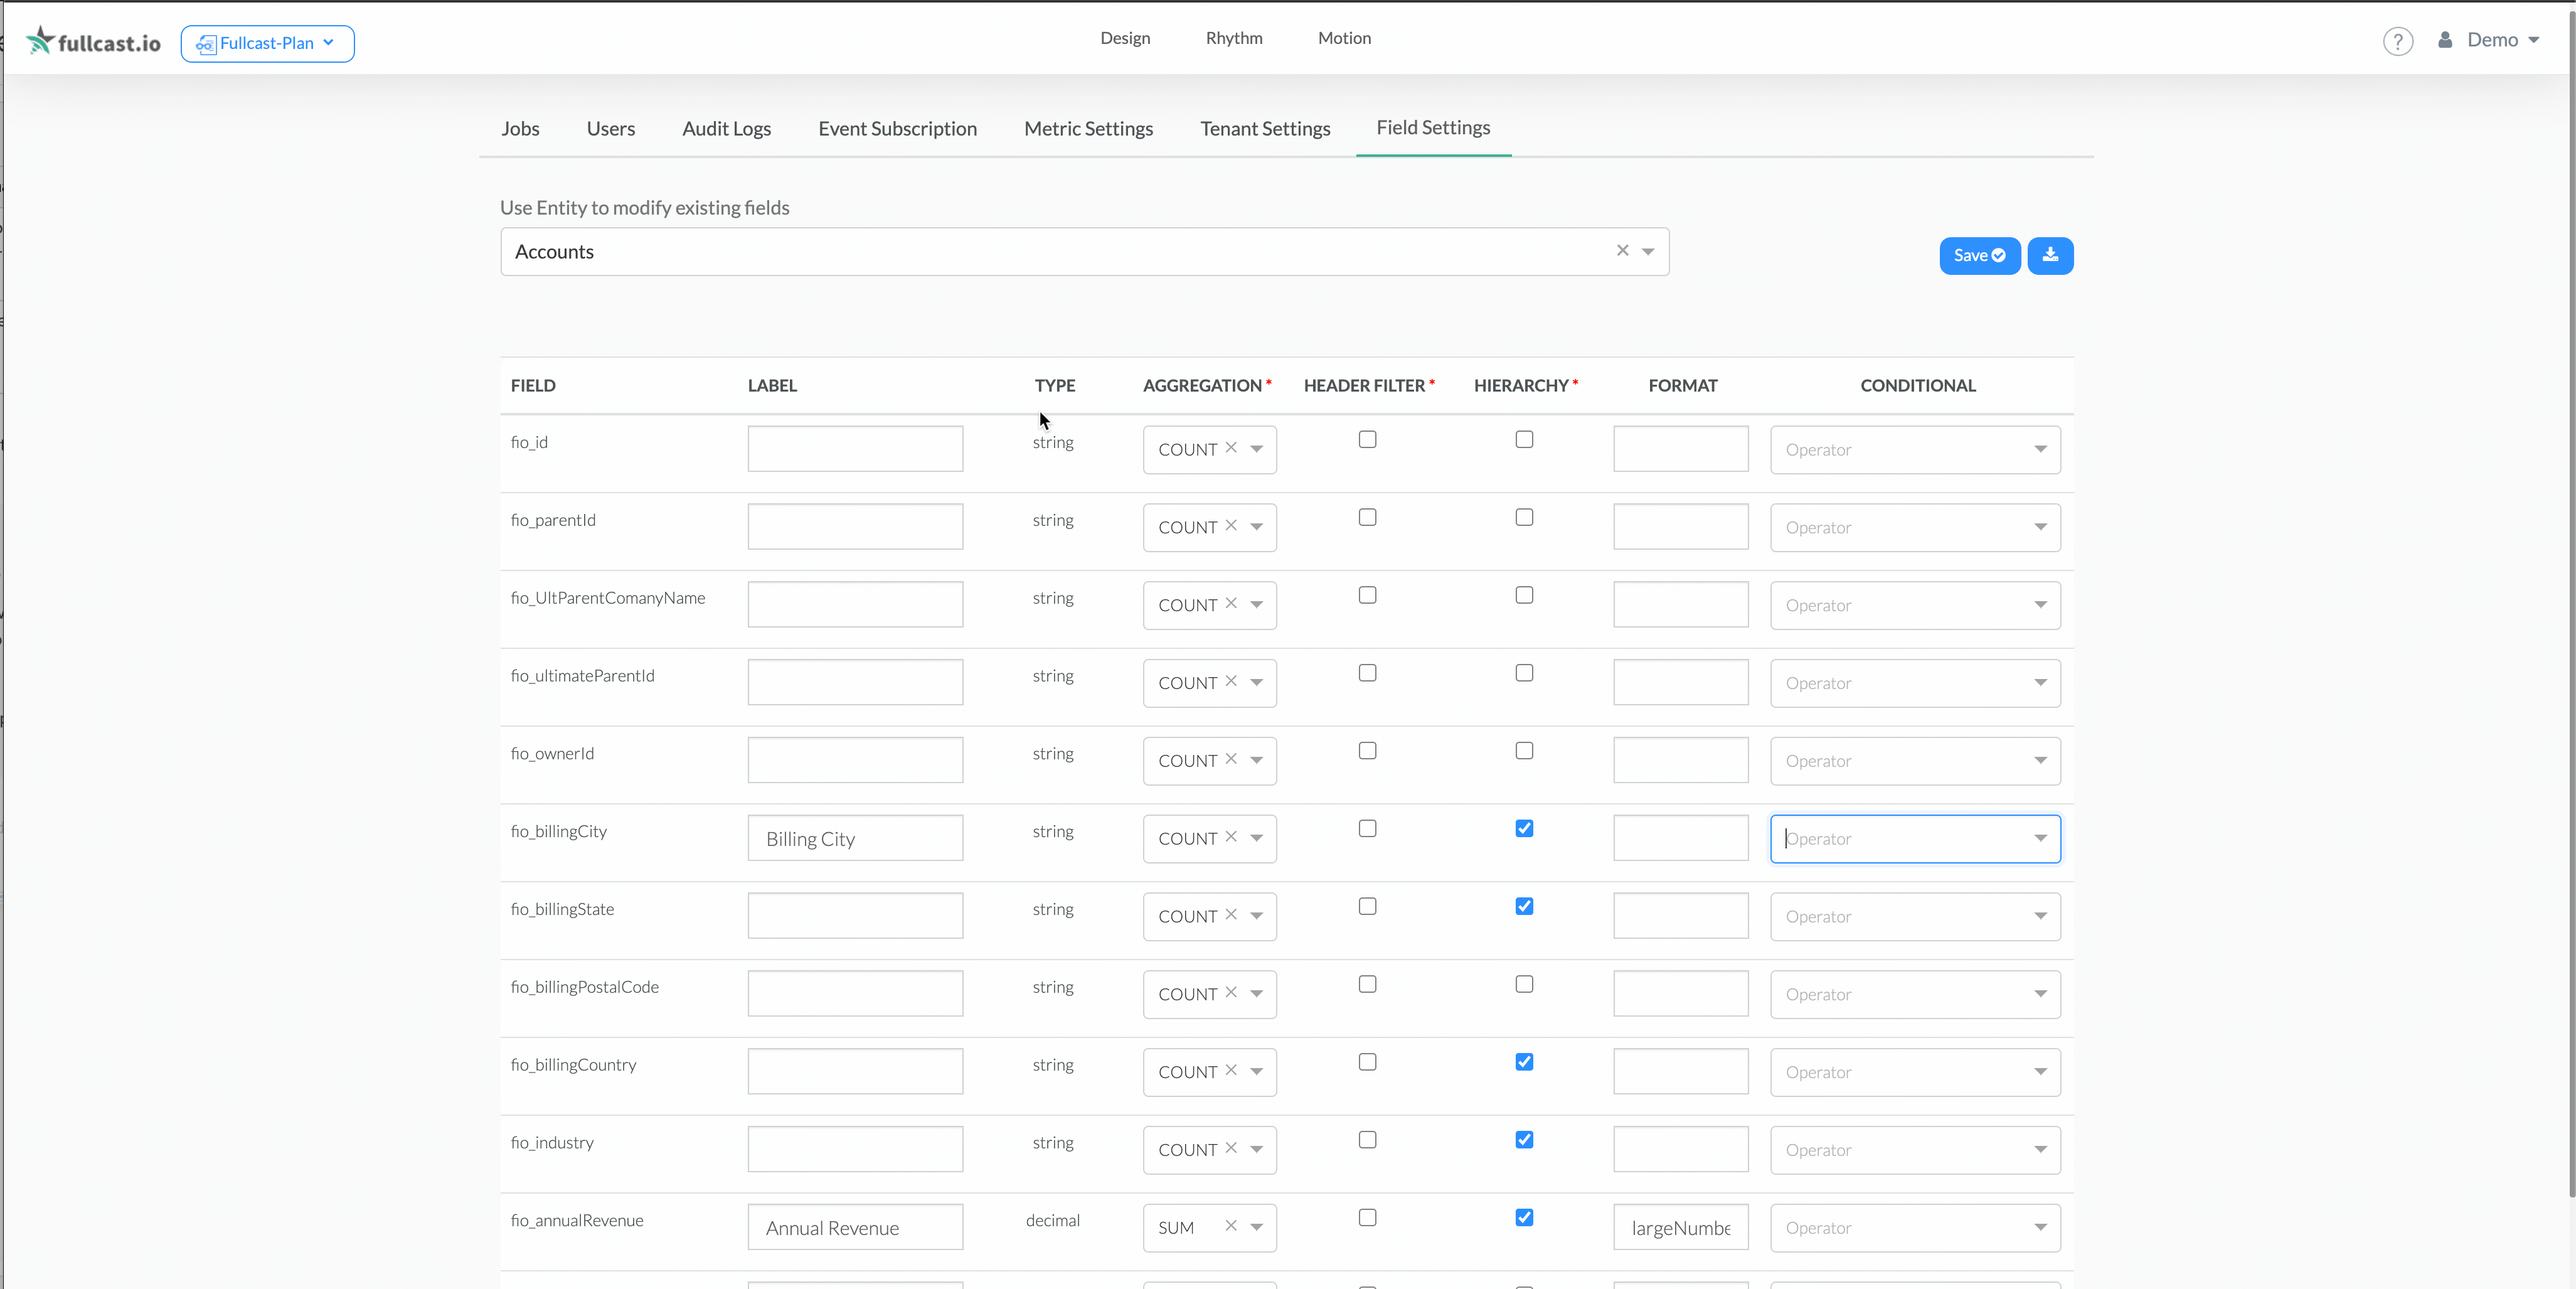Open Operator dropdown for fio_billingState
This screenshot has height=1289, width=2576.
(x=1915, y=916)
